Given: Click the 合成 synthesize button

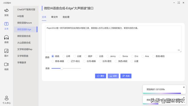Looking at the screenshot, I should (x=126, y=76).
